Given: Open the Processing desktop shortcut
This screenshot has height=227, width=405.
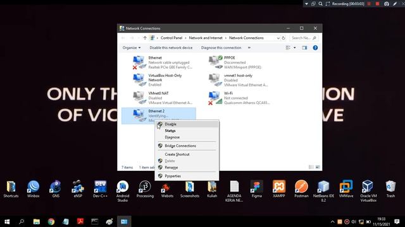Looking at the screenshot, I should point(145,189).
